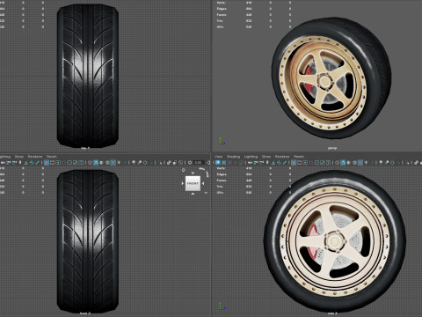Click ViewCube right arrow beside FRONT
Image resolution: width=422 pixels, height=317 pixels.
[203, 183]
